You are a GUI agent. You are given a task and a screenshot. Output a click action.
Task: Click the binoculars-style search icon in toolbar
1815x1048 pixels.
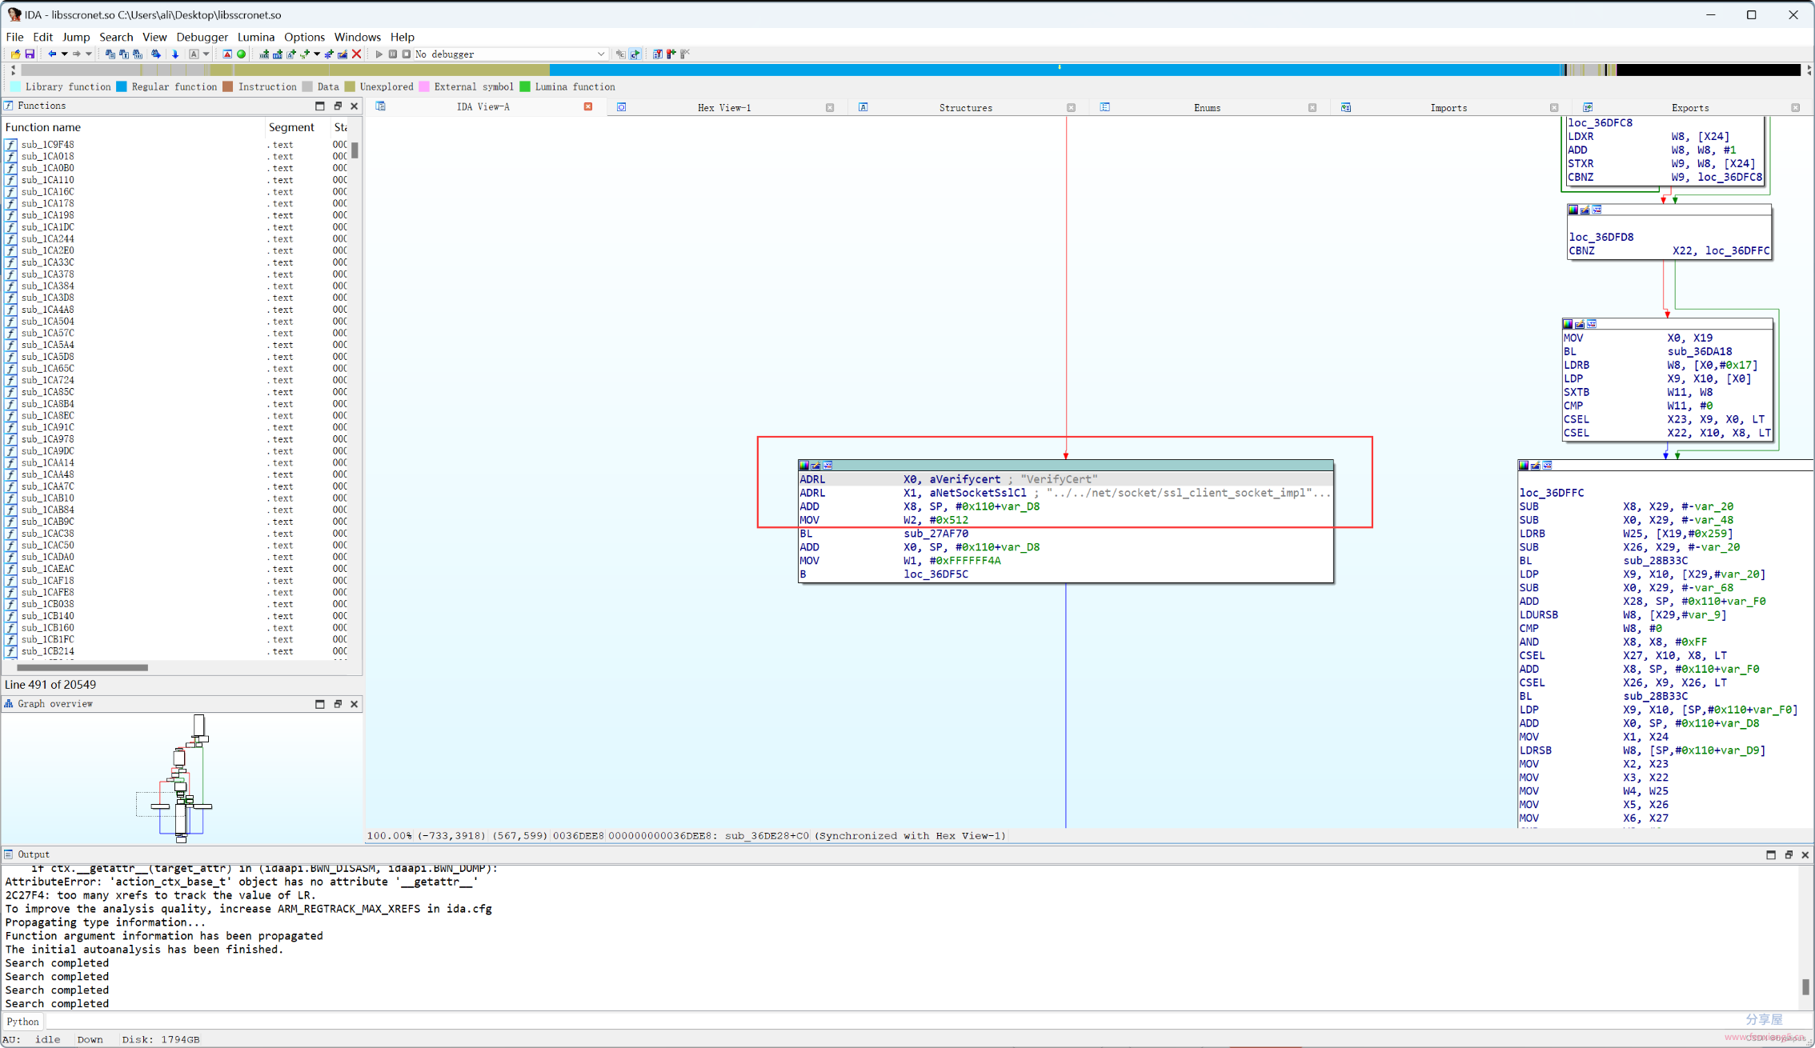tap(156, 54)
